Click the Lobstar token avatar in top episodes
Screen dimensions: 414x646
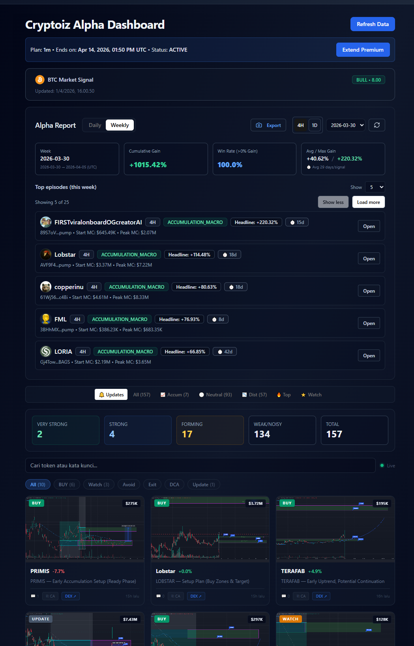coord(46,254)
